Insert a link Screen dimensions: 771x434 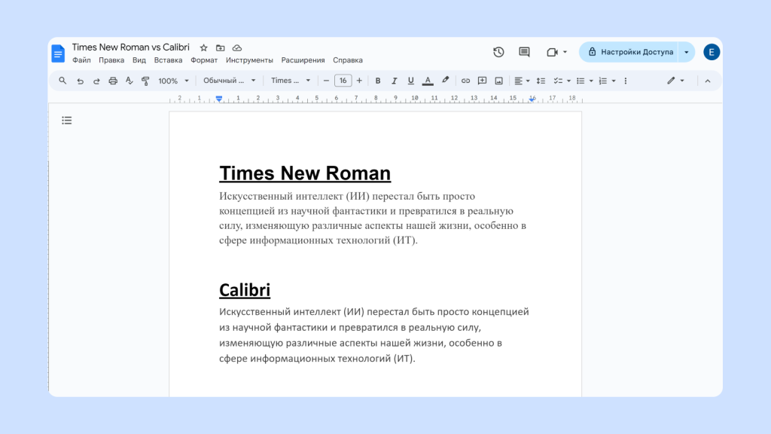[466, 80]
